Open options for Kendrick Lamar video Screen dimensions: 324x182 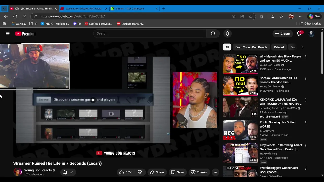pos(306,100)
